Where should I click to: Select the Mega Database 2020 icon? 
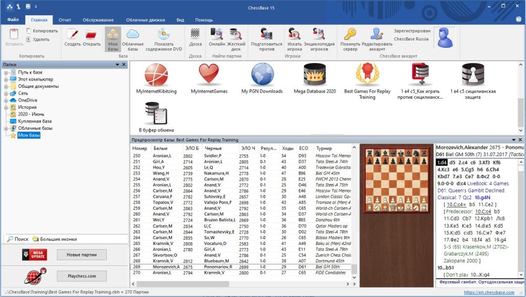[x=315, y=75]
